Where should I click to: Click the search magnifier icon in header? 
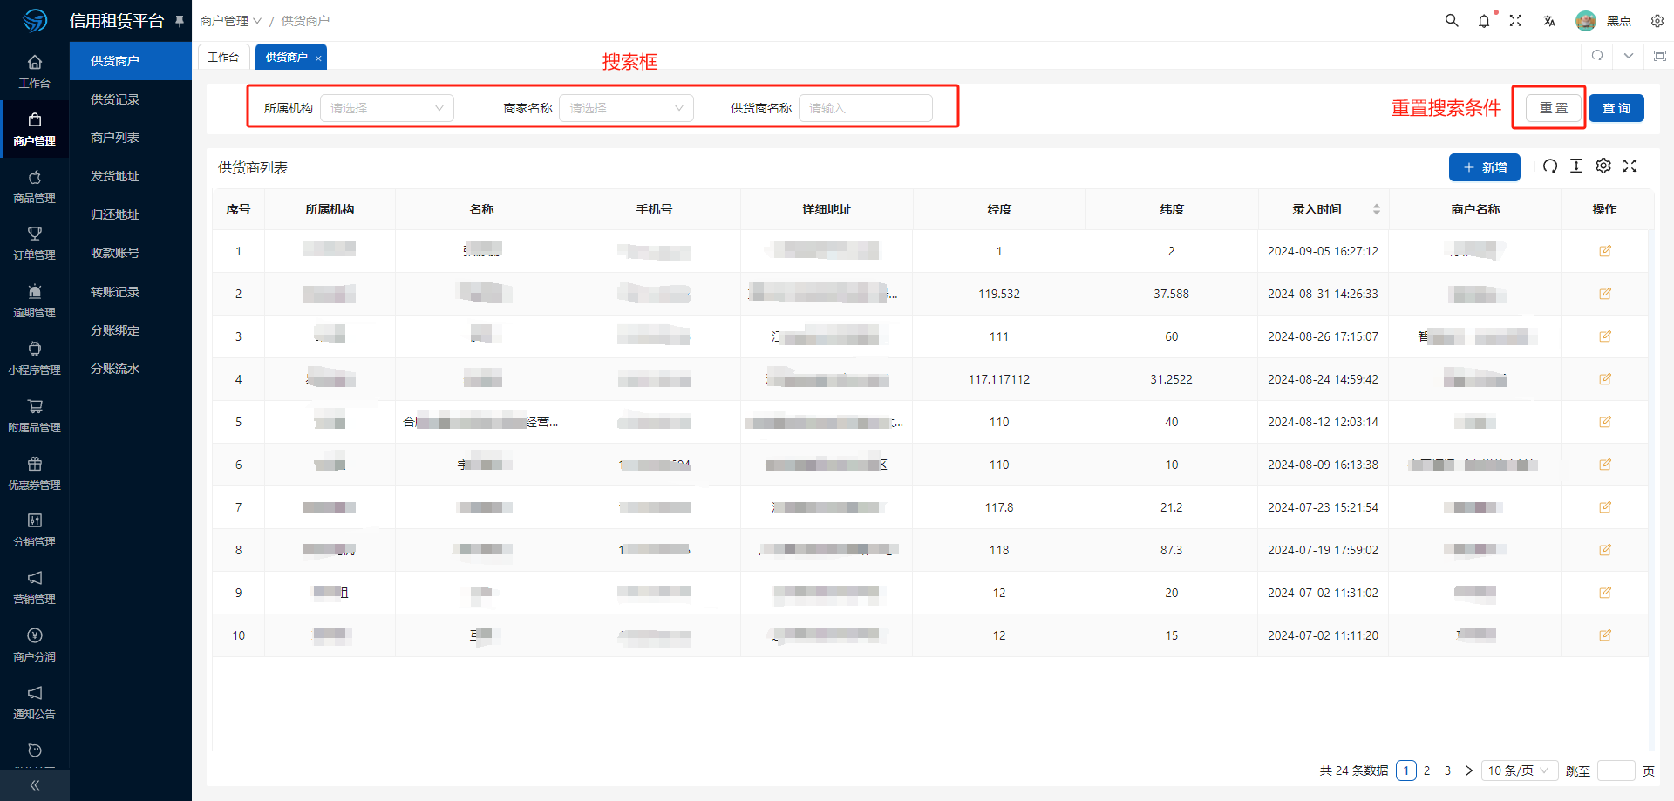tap(1452, 20)
